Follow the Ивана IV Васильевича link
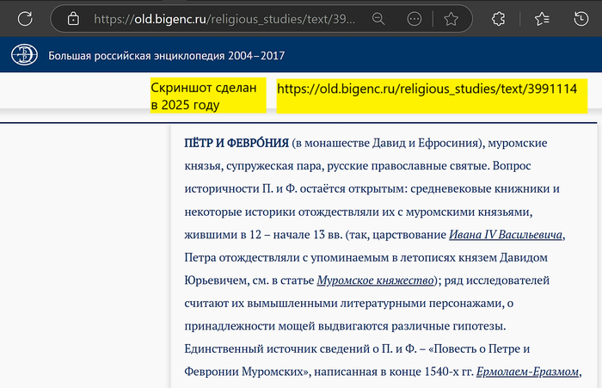Viewport: 602px width, 388px height. click(x=506, y=234)
